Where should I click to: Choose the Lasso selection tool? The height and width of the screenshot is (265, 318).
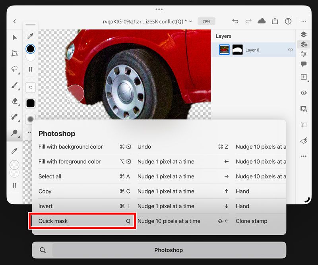pyautogui.click(x=15, y=69)
